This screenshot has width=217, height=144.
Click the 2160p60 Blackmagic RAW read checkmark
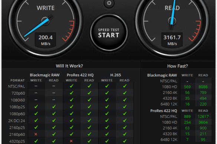[x=54, y=134]
